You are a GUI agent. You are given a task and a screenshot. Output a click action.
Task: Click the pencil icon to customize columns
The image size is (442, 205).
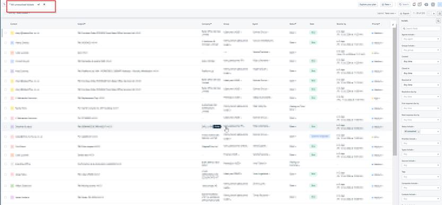(x=393, y=25)
